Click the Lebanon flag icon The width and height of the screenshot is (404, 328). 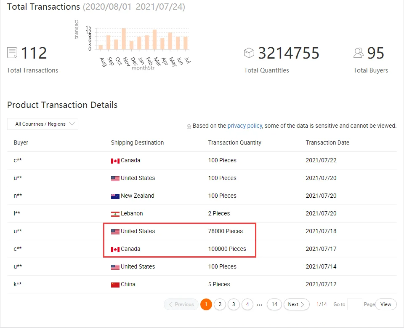click(115, 214)
